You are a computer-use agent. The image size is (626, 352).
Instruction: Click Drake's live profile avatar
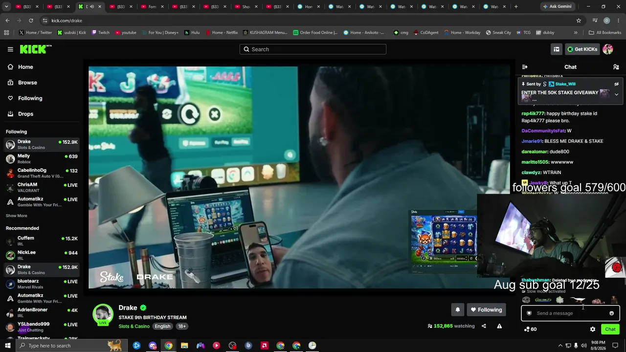click(103, 314)
